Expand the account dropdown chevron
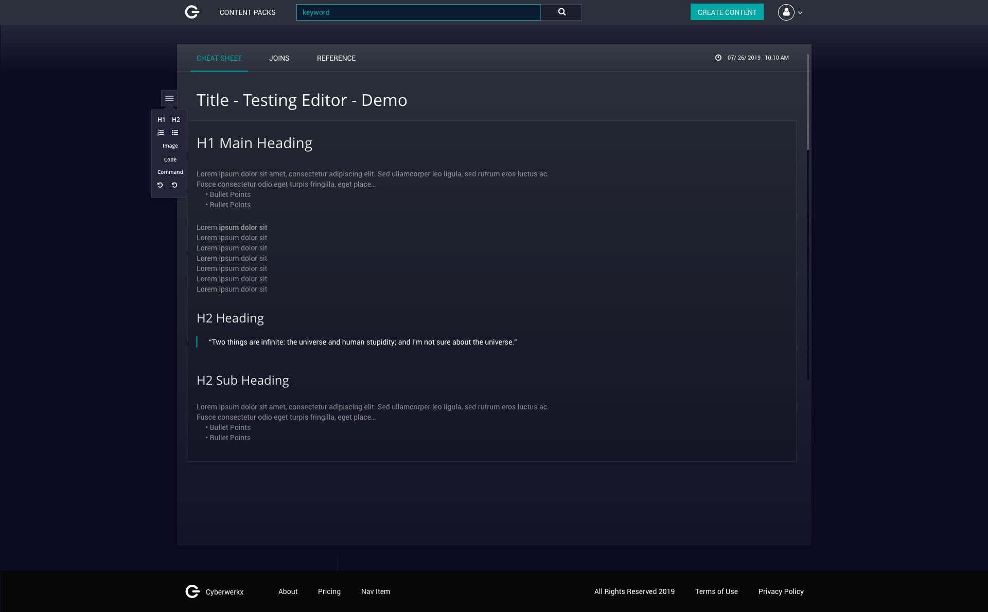Image resolution: width=988 pixels, height=612 pixels. tap(800, 12)
